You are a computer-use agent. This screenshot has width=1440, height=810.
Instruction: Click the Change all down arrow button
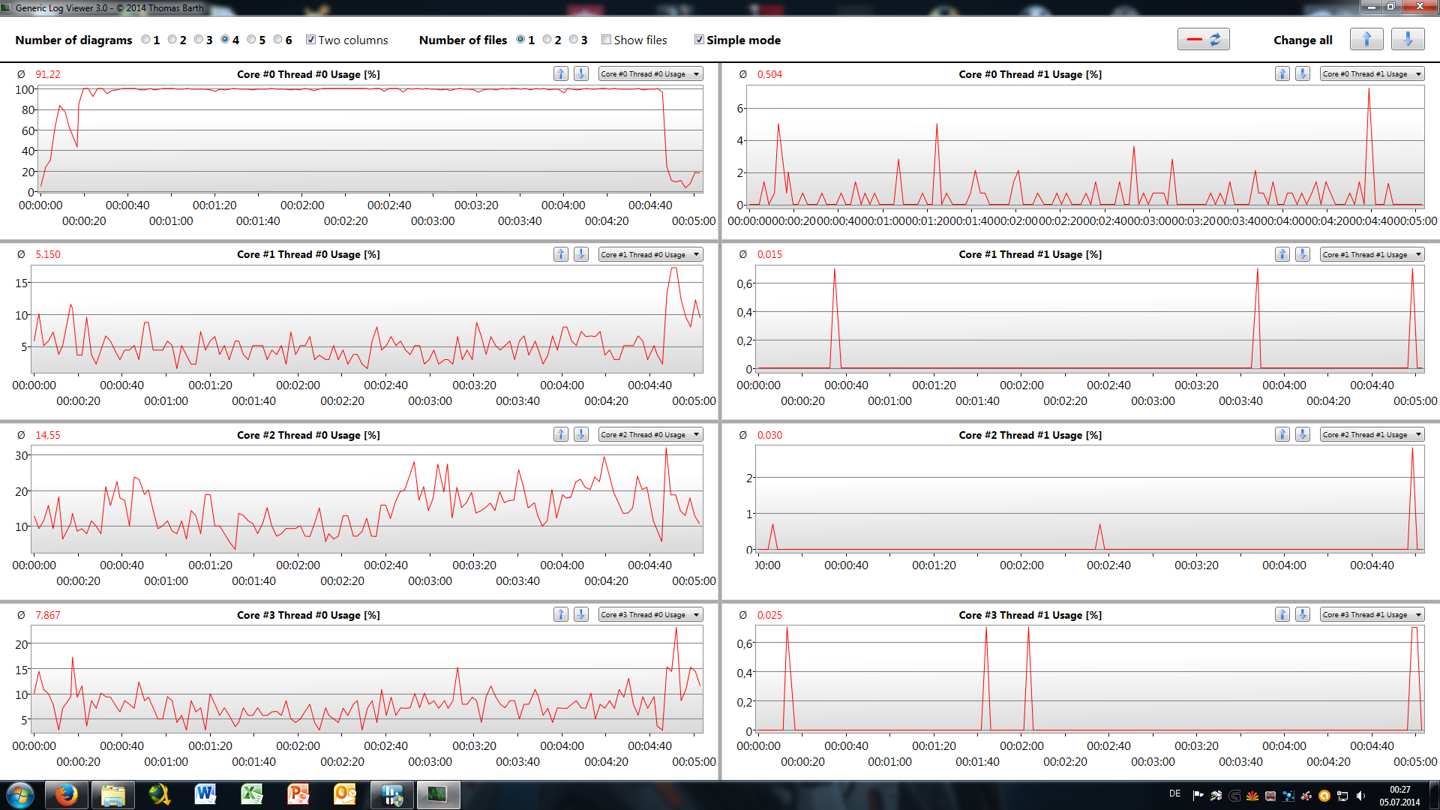[x=1407, y=40]
